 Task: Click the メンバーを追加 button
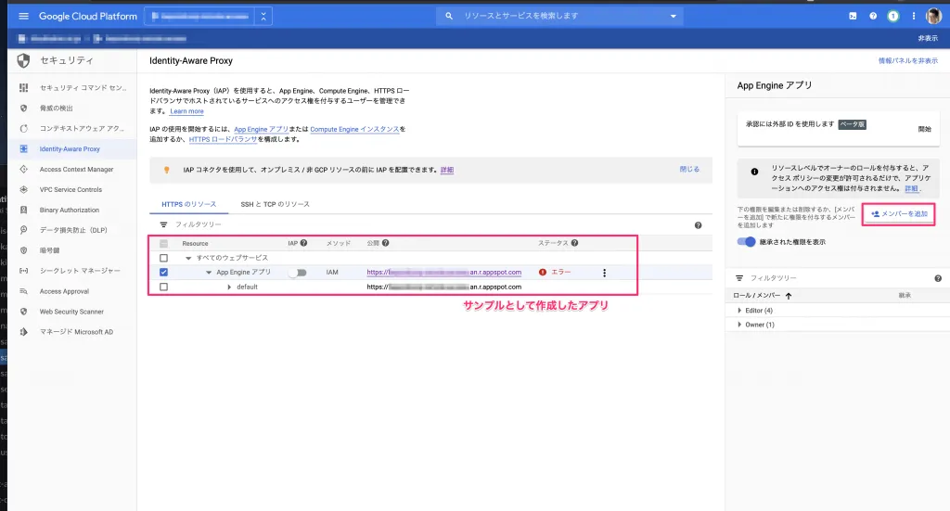898,214
